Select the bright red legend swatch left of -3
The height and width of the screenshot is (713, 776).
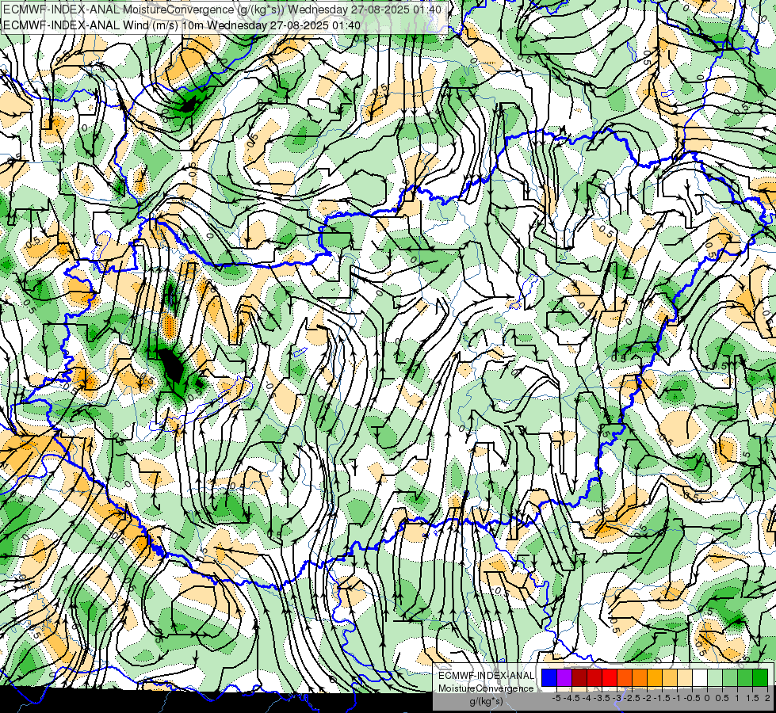click(x=610, y=678)
